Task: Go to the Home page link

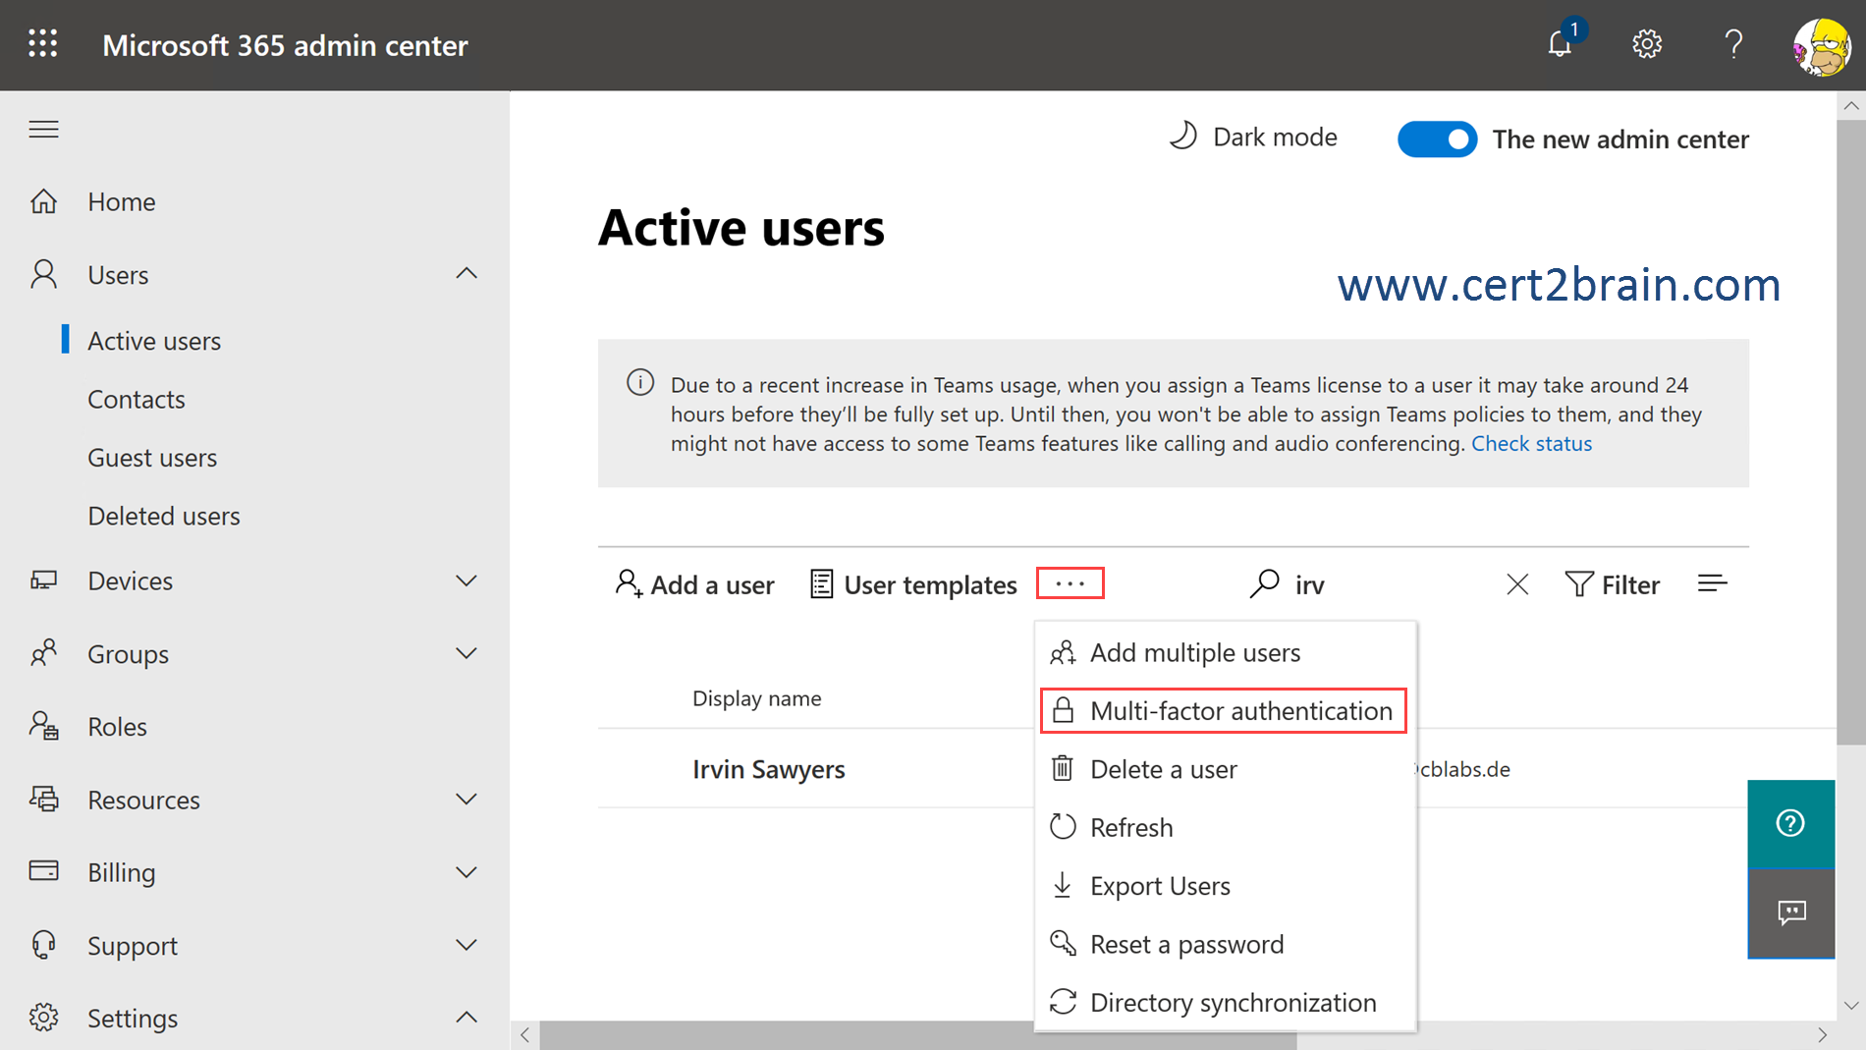Action: coord(122,201)
